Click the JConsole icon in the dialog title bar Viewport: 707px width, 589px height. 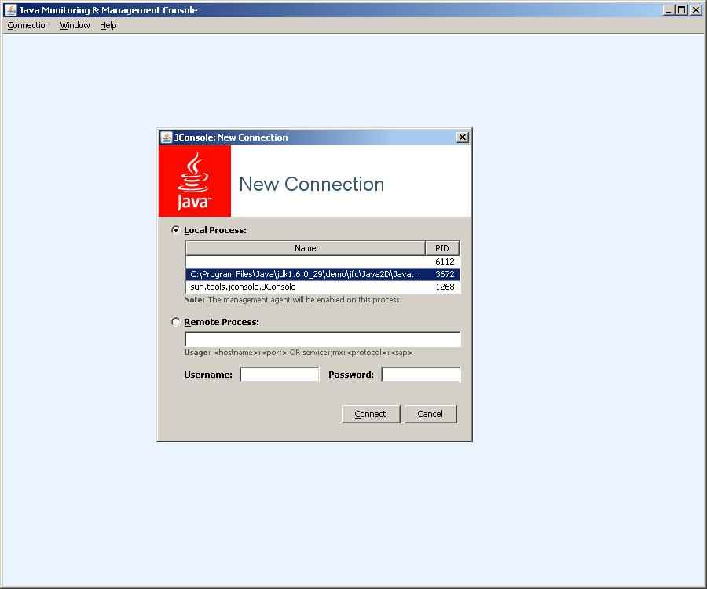[167, 137]
